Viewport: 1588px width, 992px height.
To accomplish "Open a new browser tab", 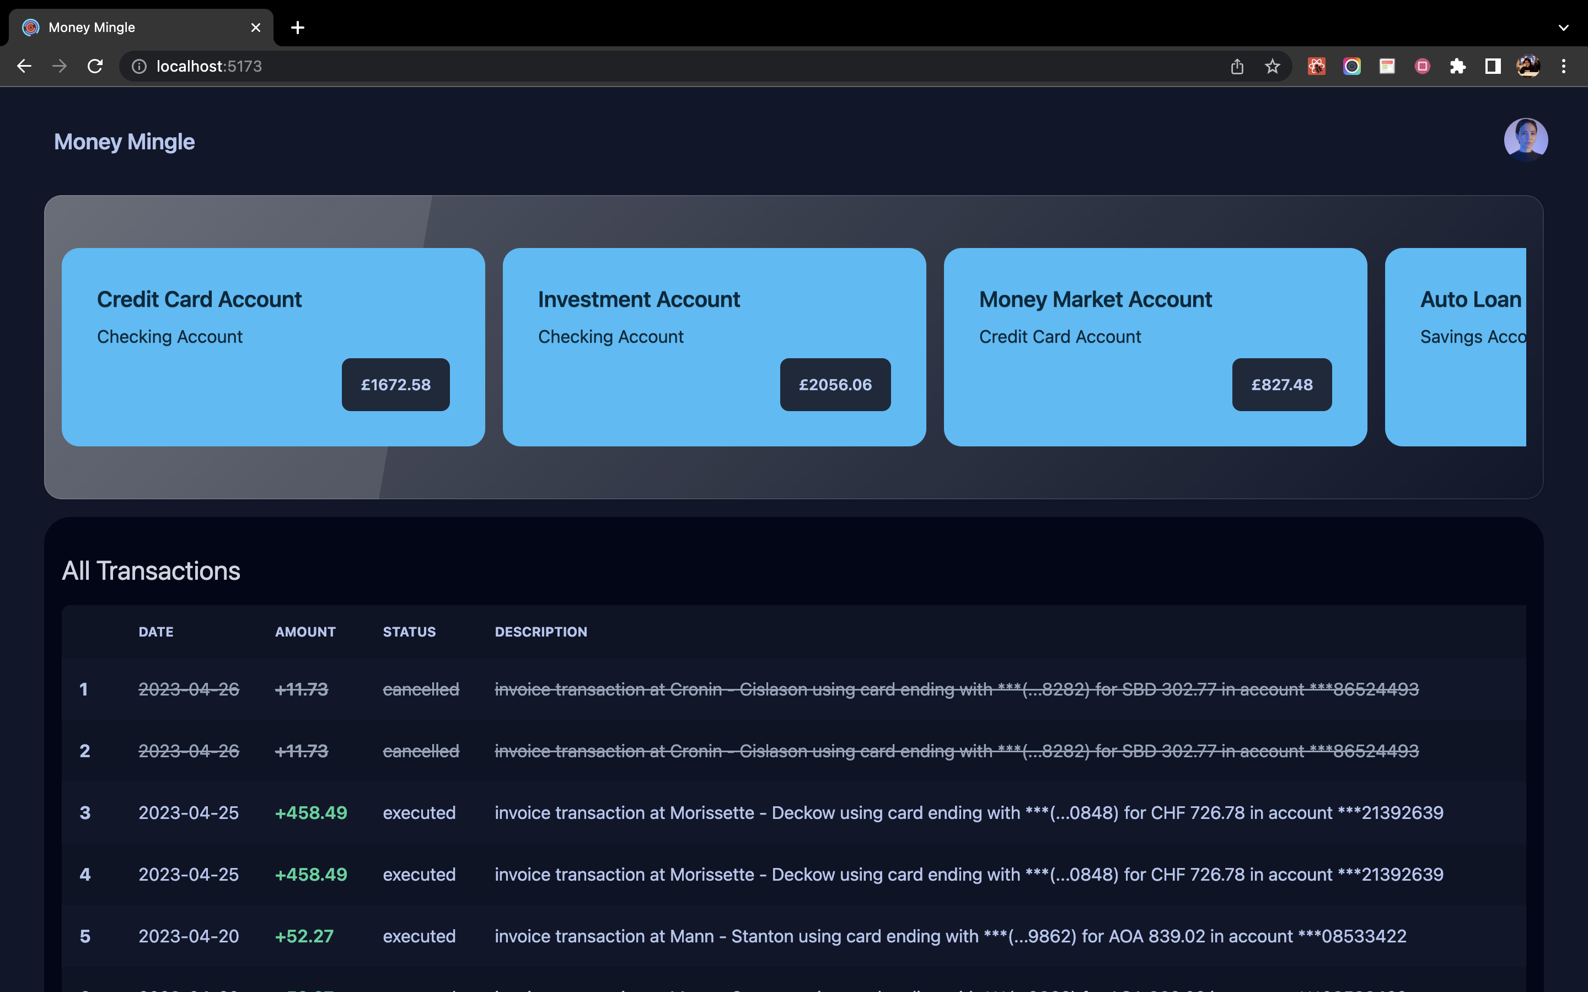I will tap(297, 28).
